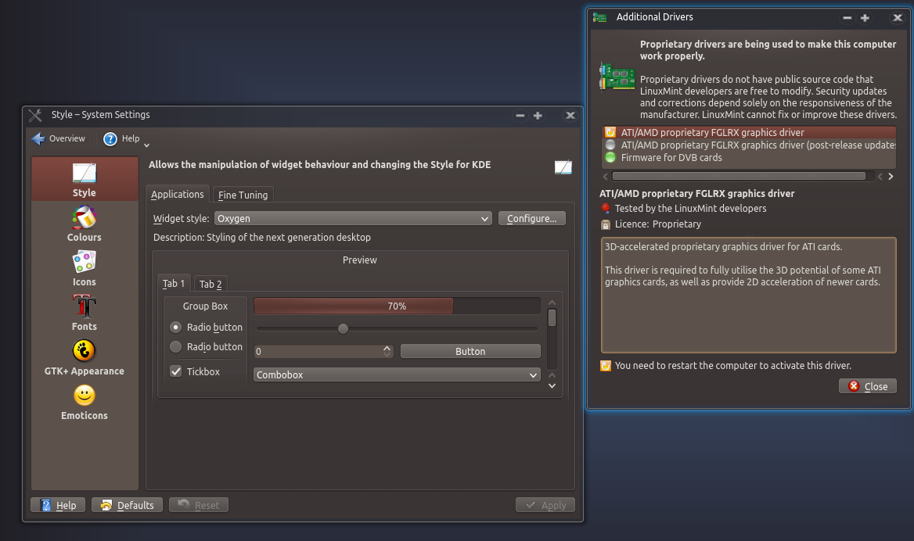This screenshot has height=541, width=914.
Task: Click the green status icon for Firmware for DVB cards
Action: pos(610,157)
